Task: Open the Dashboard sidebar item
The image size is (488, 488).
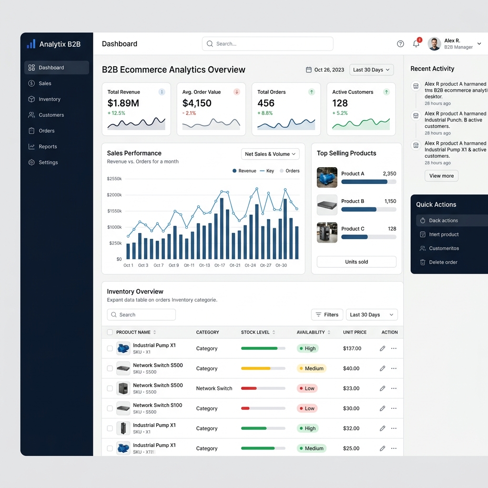Action: click(57, 68)
